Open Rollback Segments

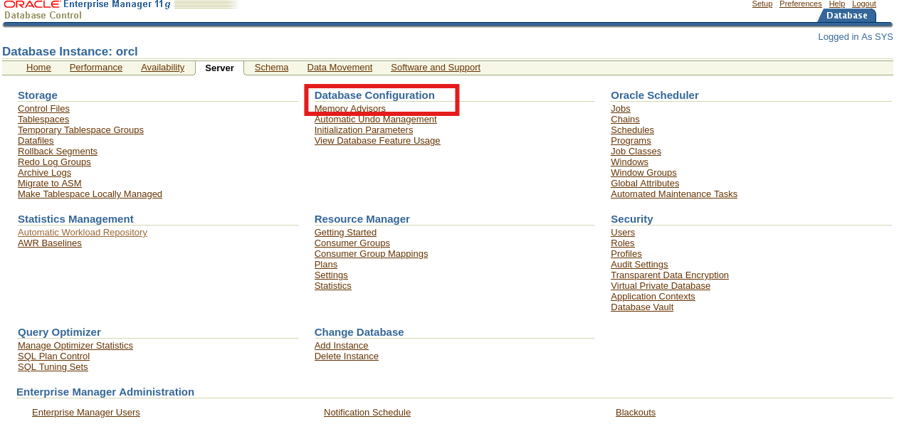click(58, 152)
